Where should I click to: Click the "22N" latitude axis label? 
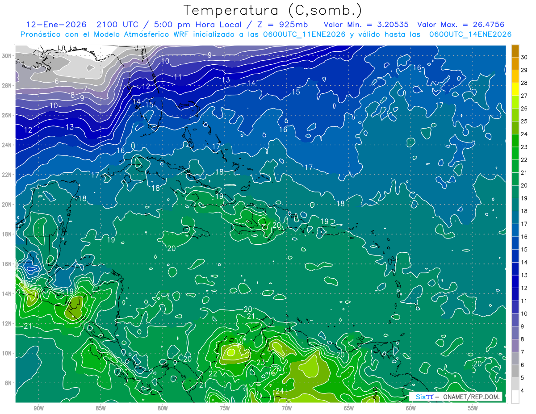8,175
